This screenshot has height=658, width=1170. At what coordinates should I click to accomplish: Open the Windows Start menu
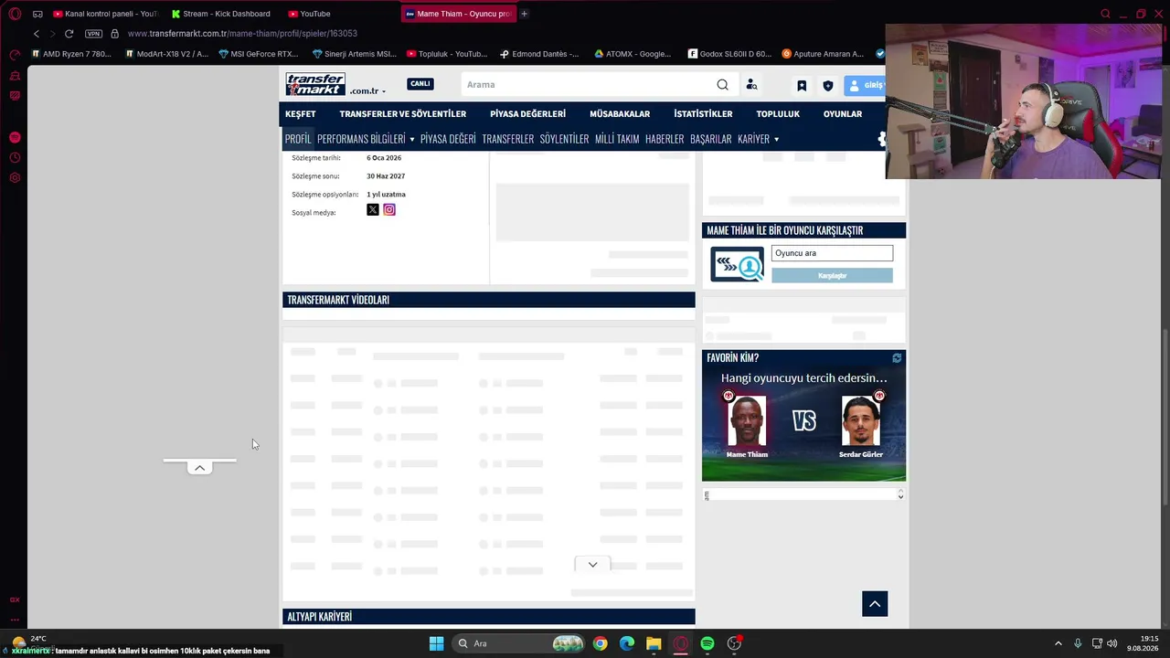[436, 643]
